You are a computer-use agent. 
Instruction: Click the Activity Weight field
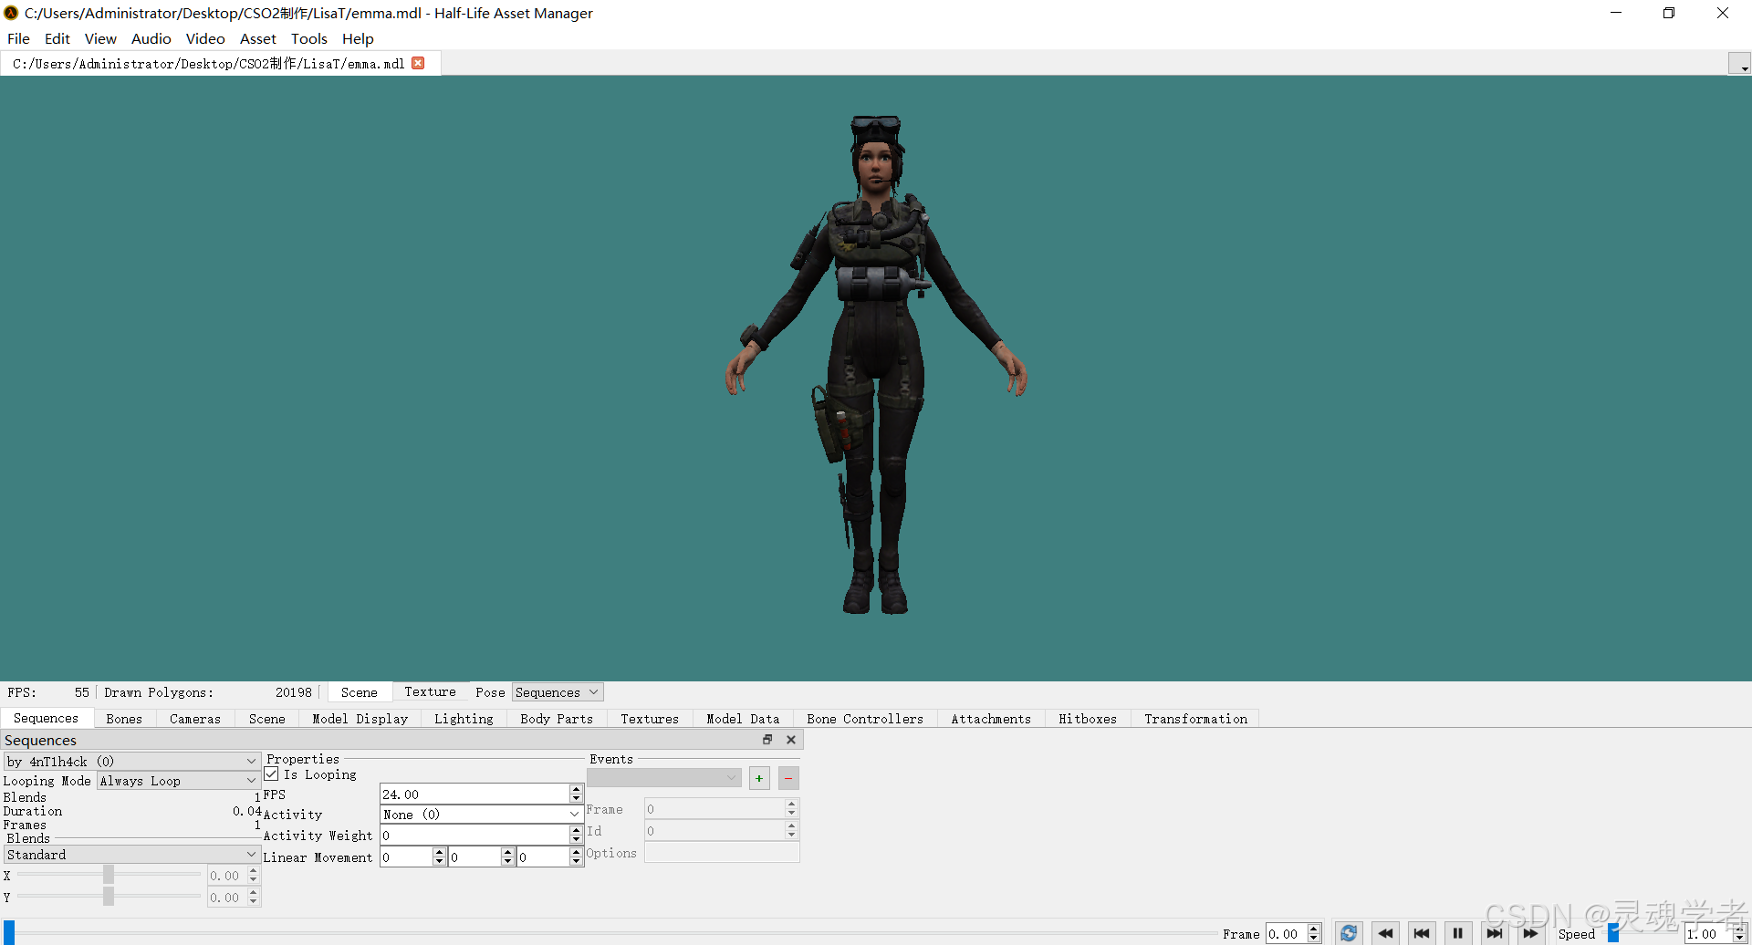pyautogui.click(x=474, y=836)
